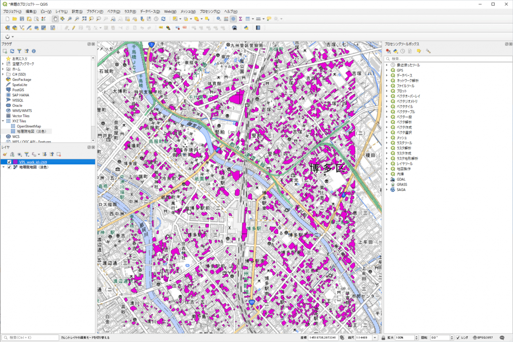
Task: Click the Zoom In magnifier tool
Action: [x=69, y=19]
